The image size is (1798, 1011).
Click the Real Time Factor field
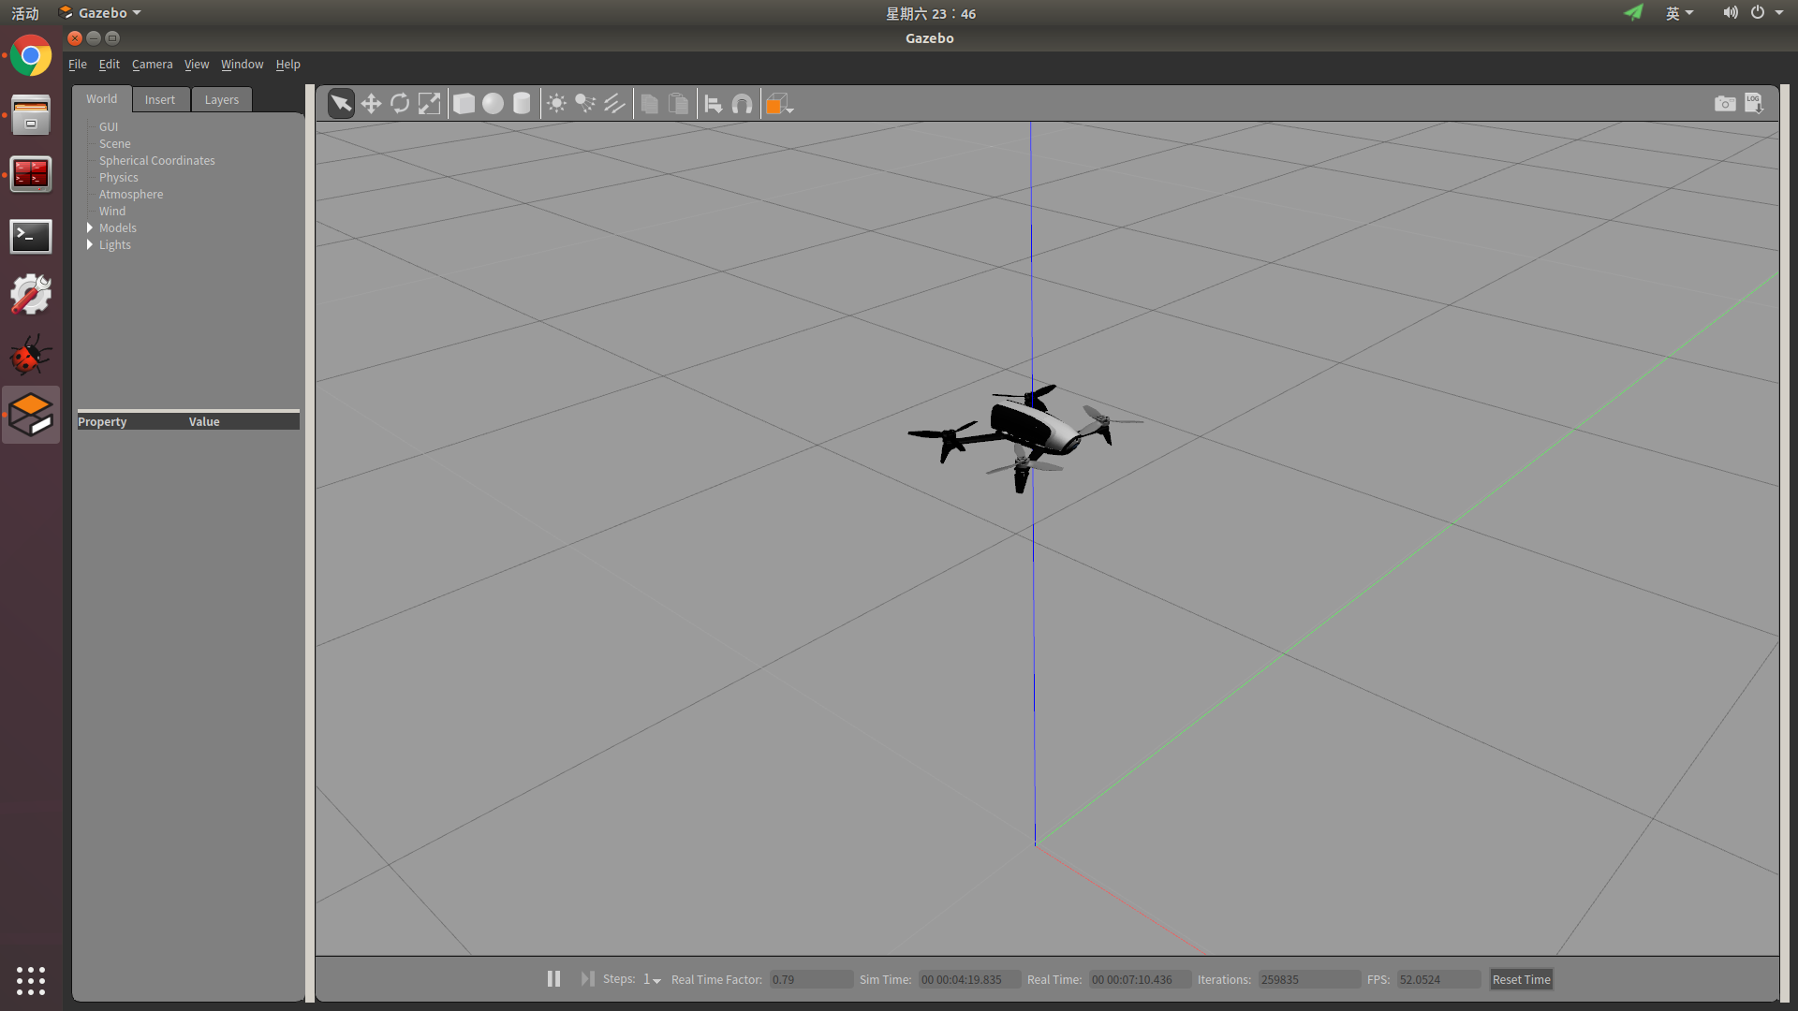point(811,980)
